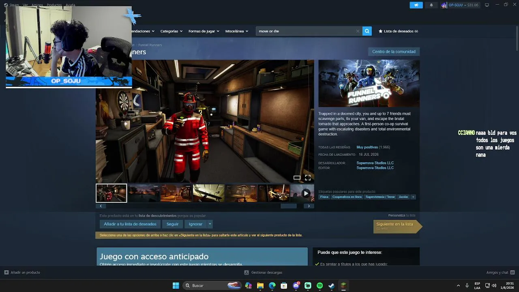Select the third screenshot thumbnail
The image size is (519, 292).
pyautogui.click(x=176, y=193)
